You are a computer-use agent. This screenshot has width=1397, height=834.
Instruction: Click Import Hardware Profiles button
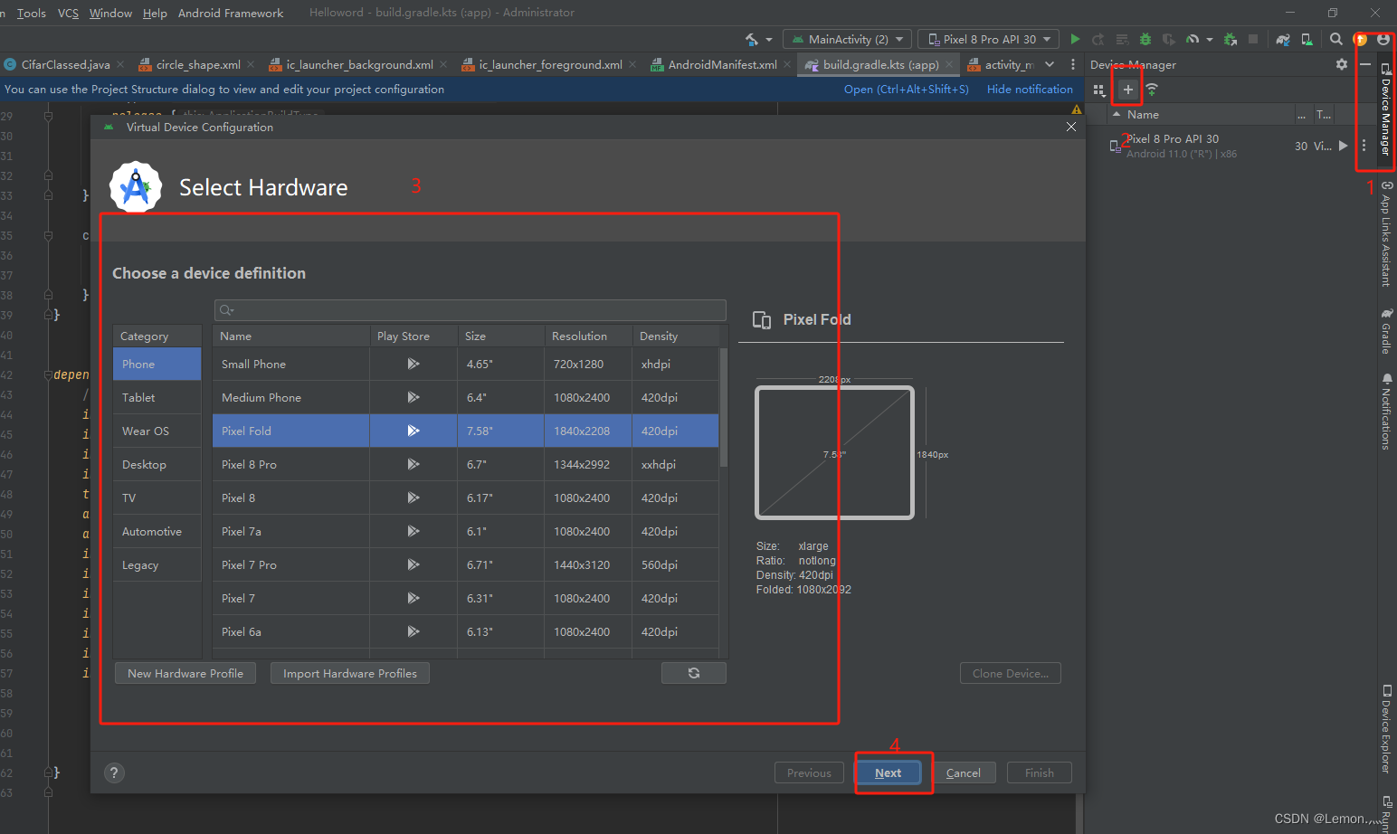(x=350, y=673)
